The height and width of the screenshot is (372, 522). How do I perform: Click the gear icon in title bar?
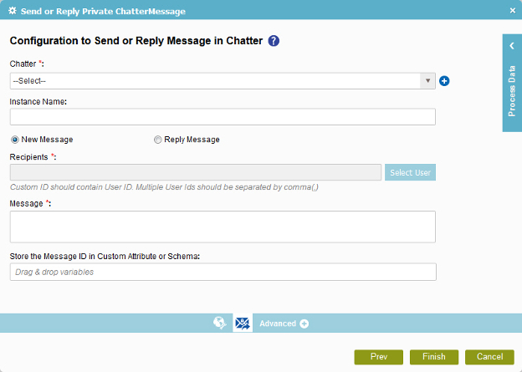(13, 11)
